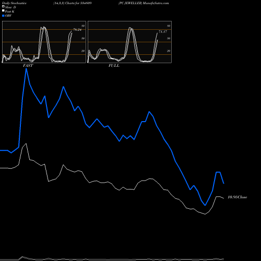Click the 'Fast K' legend label
The height and width of the screenshot is (261, 261).
(x=9, y=11)
